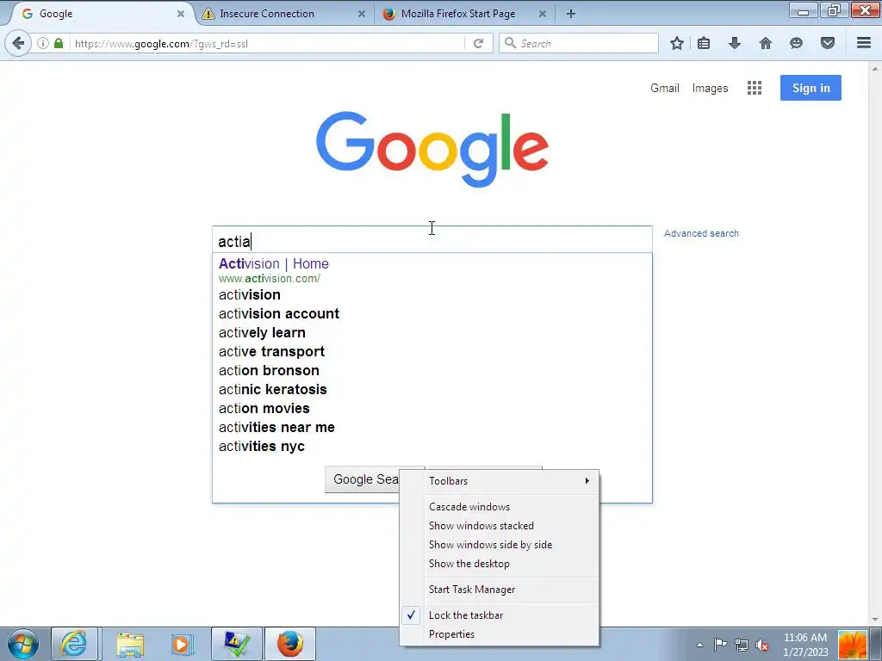Open the Windows Start button
Screen dimensions: 882x661
coord(23,644)
